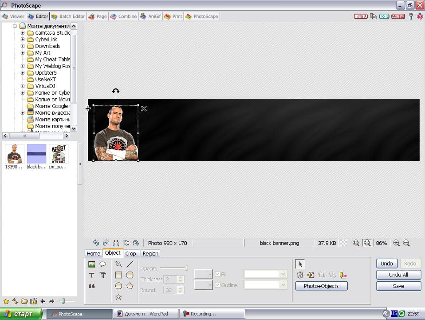Click the Photo+Objects button

pos(321,286)
